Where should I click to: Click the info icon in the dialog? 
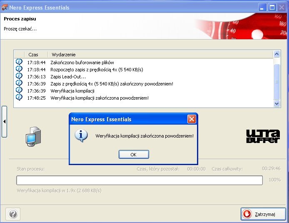[81, 136]
